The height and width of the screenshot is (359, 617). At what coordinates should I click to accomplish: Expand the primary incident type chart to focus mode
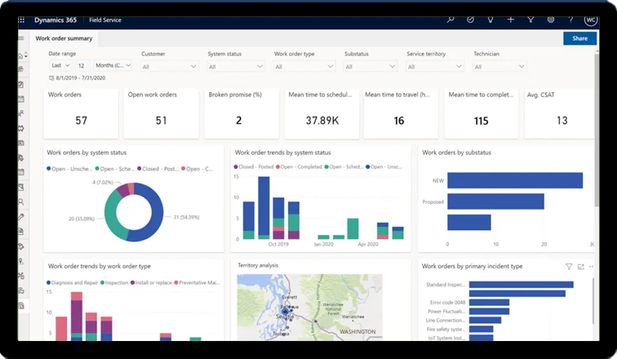(x=580, y=267)
